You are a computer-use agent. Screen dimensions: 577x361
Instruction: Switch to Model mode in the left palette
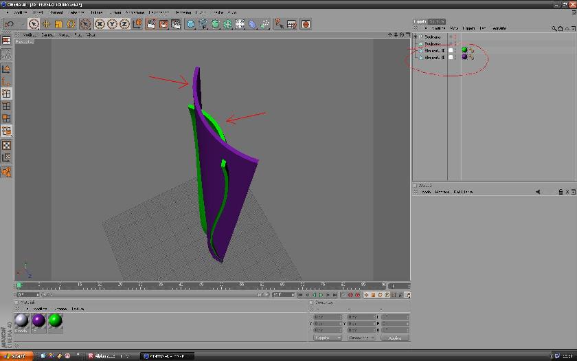pos(6,69)
